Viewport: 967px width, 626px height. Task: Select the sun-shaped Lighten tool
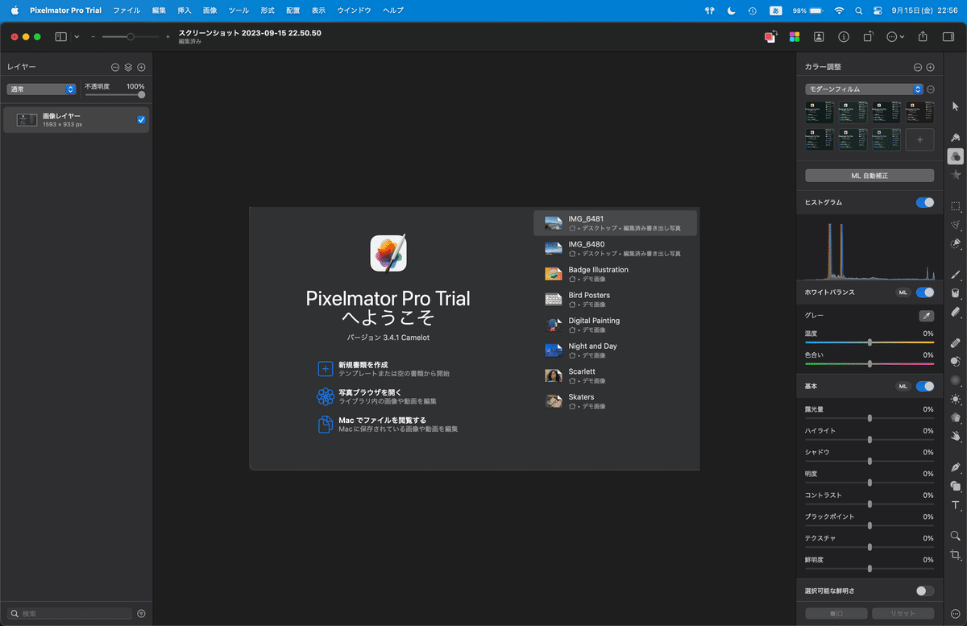[x=956, y=399]
